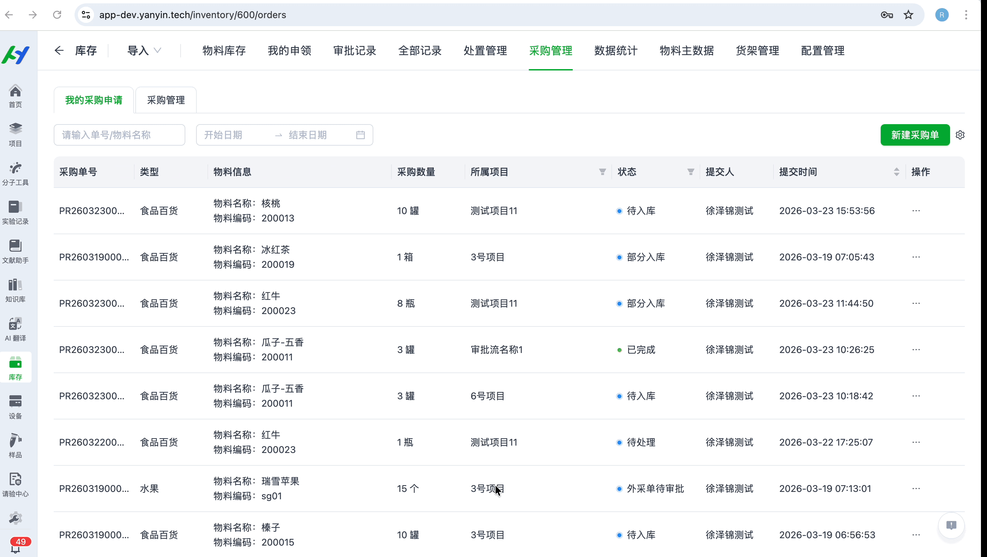Switch to the 采购管理 tab
This screenshot has width=987, height=557.
(x=165, y=100)
